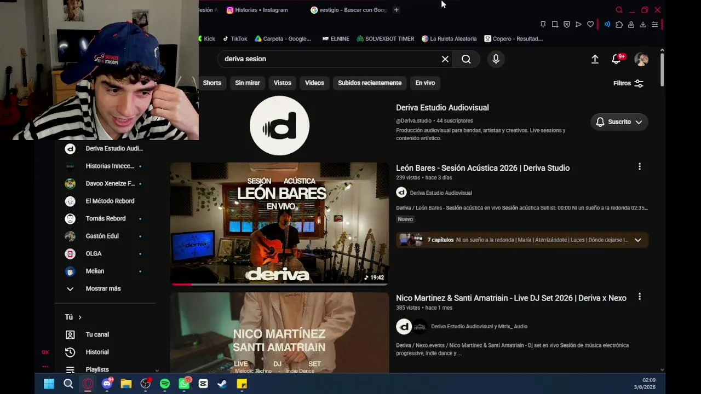Switch to the vestigio Google search tab

pyautogui.click(x=349, y=10)
